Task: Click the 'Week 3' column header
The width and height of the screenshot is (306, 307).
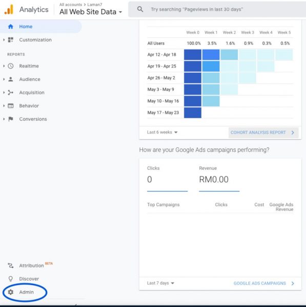Action: 248,33
